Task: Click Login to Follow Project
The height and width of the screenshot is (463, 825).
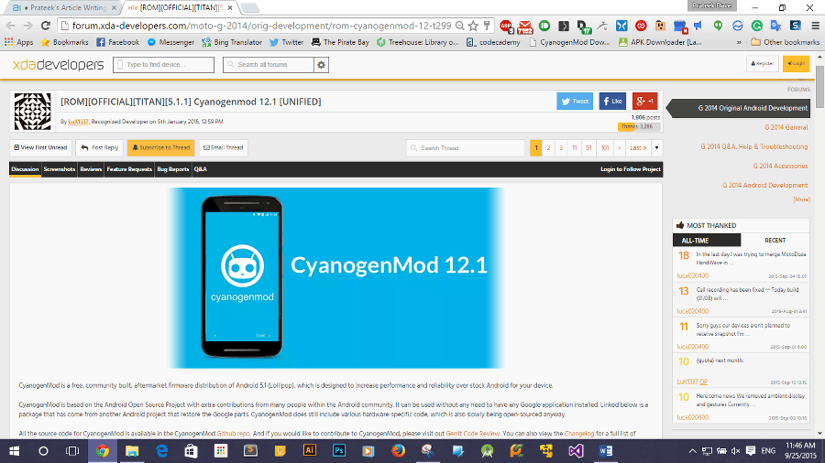Action: tap(631, 169)
